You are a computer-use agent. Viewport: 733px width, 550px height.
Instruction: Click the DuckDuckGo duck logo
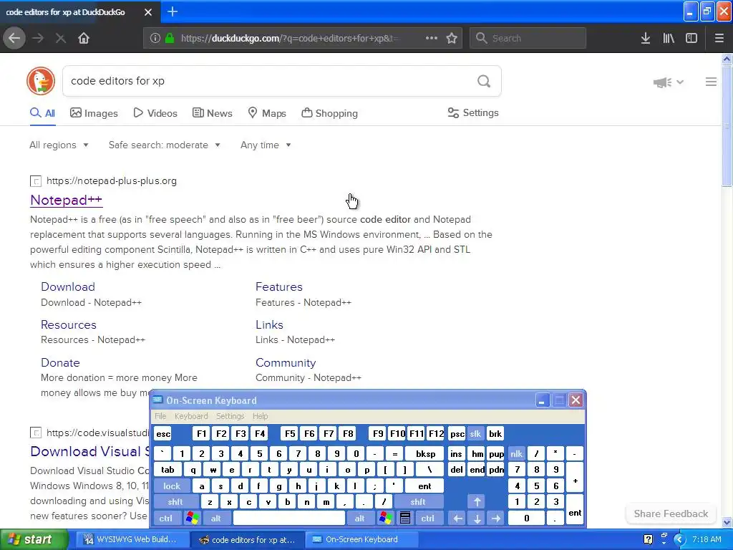(x=41, y=81)
